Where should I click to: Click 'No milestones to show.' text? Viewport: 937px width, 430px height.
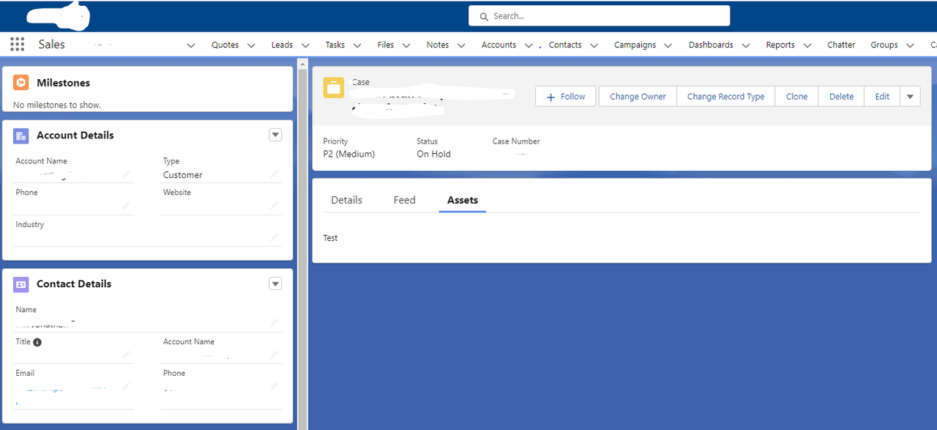click(57, 105)
